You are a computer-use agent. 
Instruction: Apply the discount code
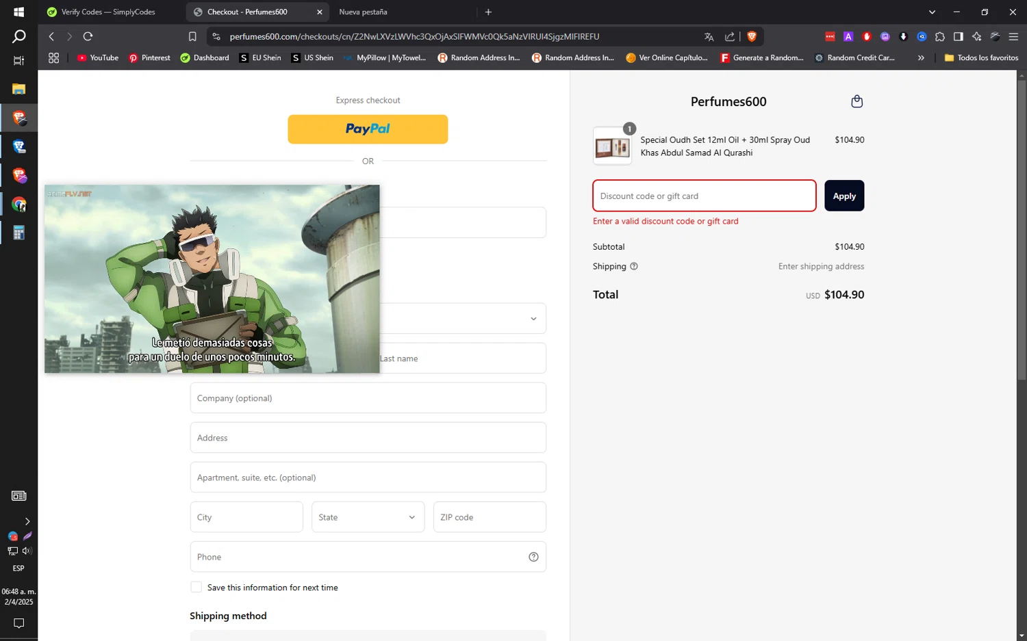[x=844, y=196]
